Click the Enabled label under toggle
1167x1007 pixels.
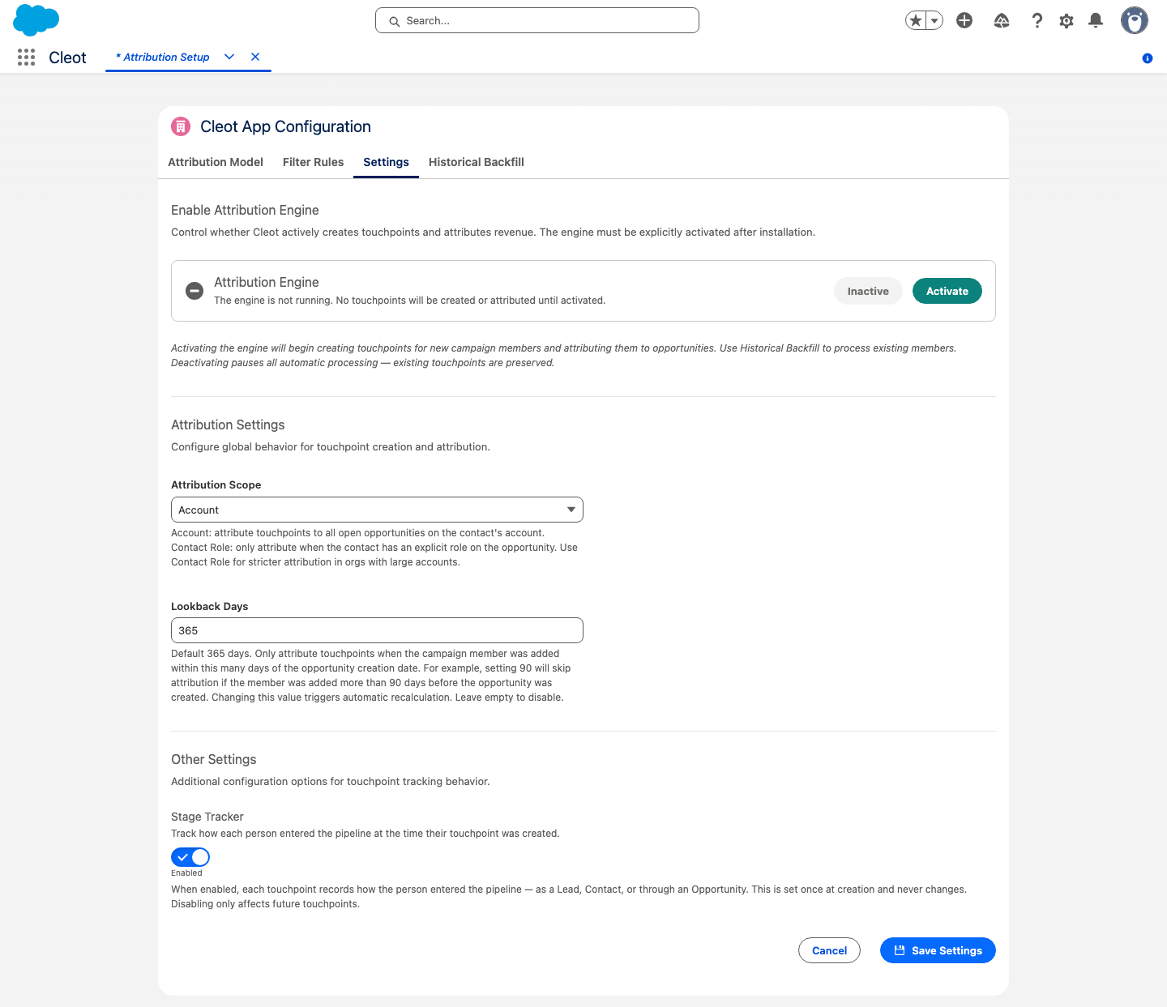tap(186, 873)
